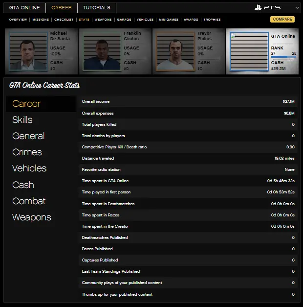
Task: Open the Garage navigation link
Action: pyautogui.click(x=124, y=20)
